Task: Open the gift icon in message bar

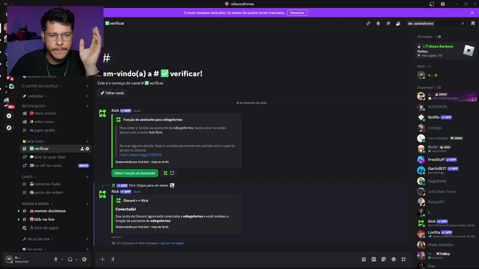Action: click(363, 259)
